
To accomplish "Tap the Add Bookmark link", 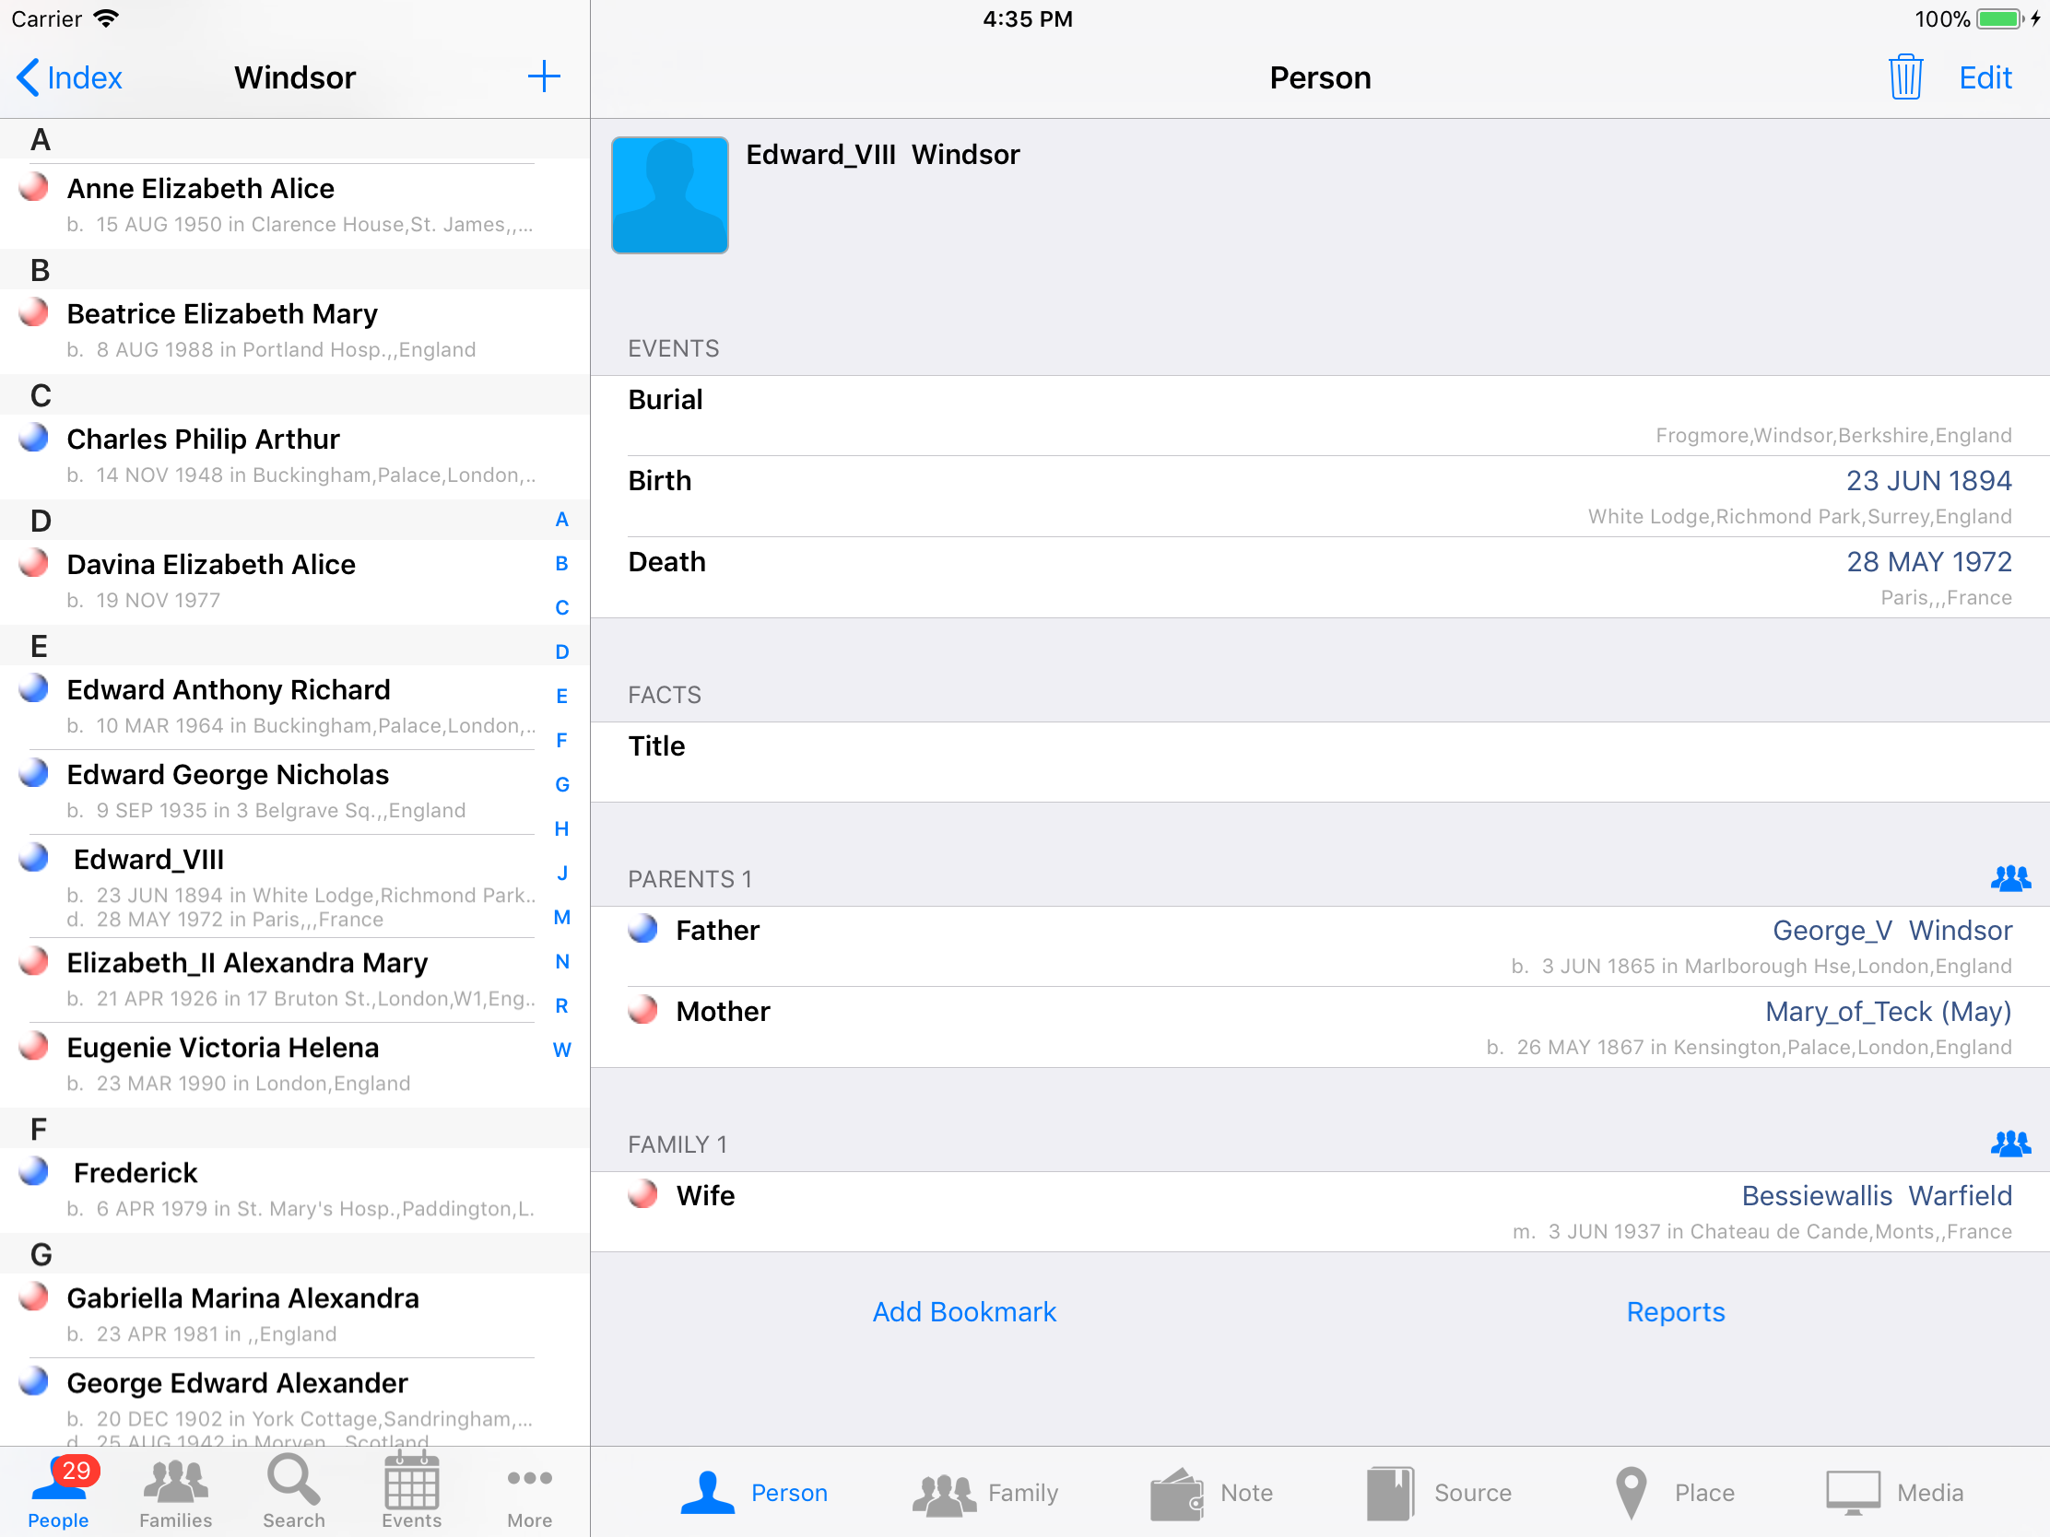I will 964,1311.
